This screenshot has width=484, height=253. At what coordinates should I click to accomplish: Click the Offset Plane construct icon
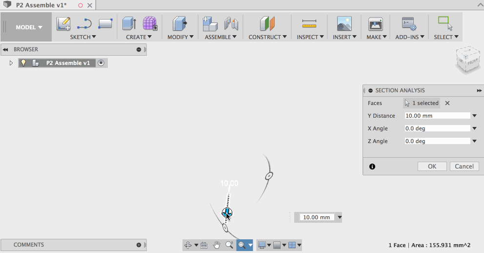pyautogui.click(x=267, y=24)
